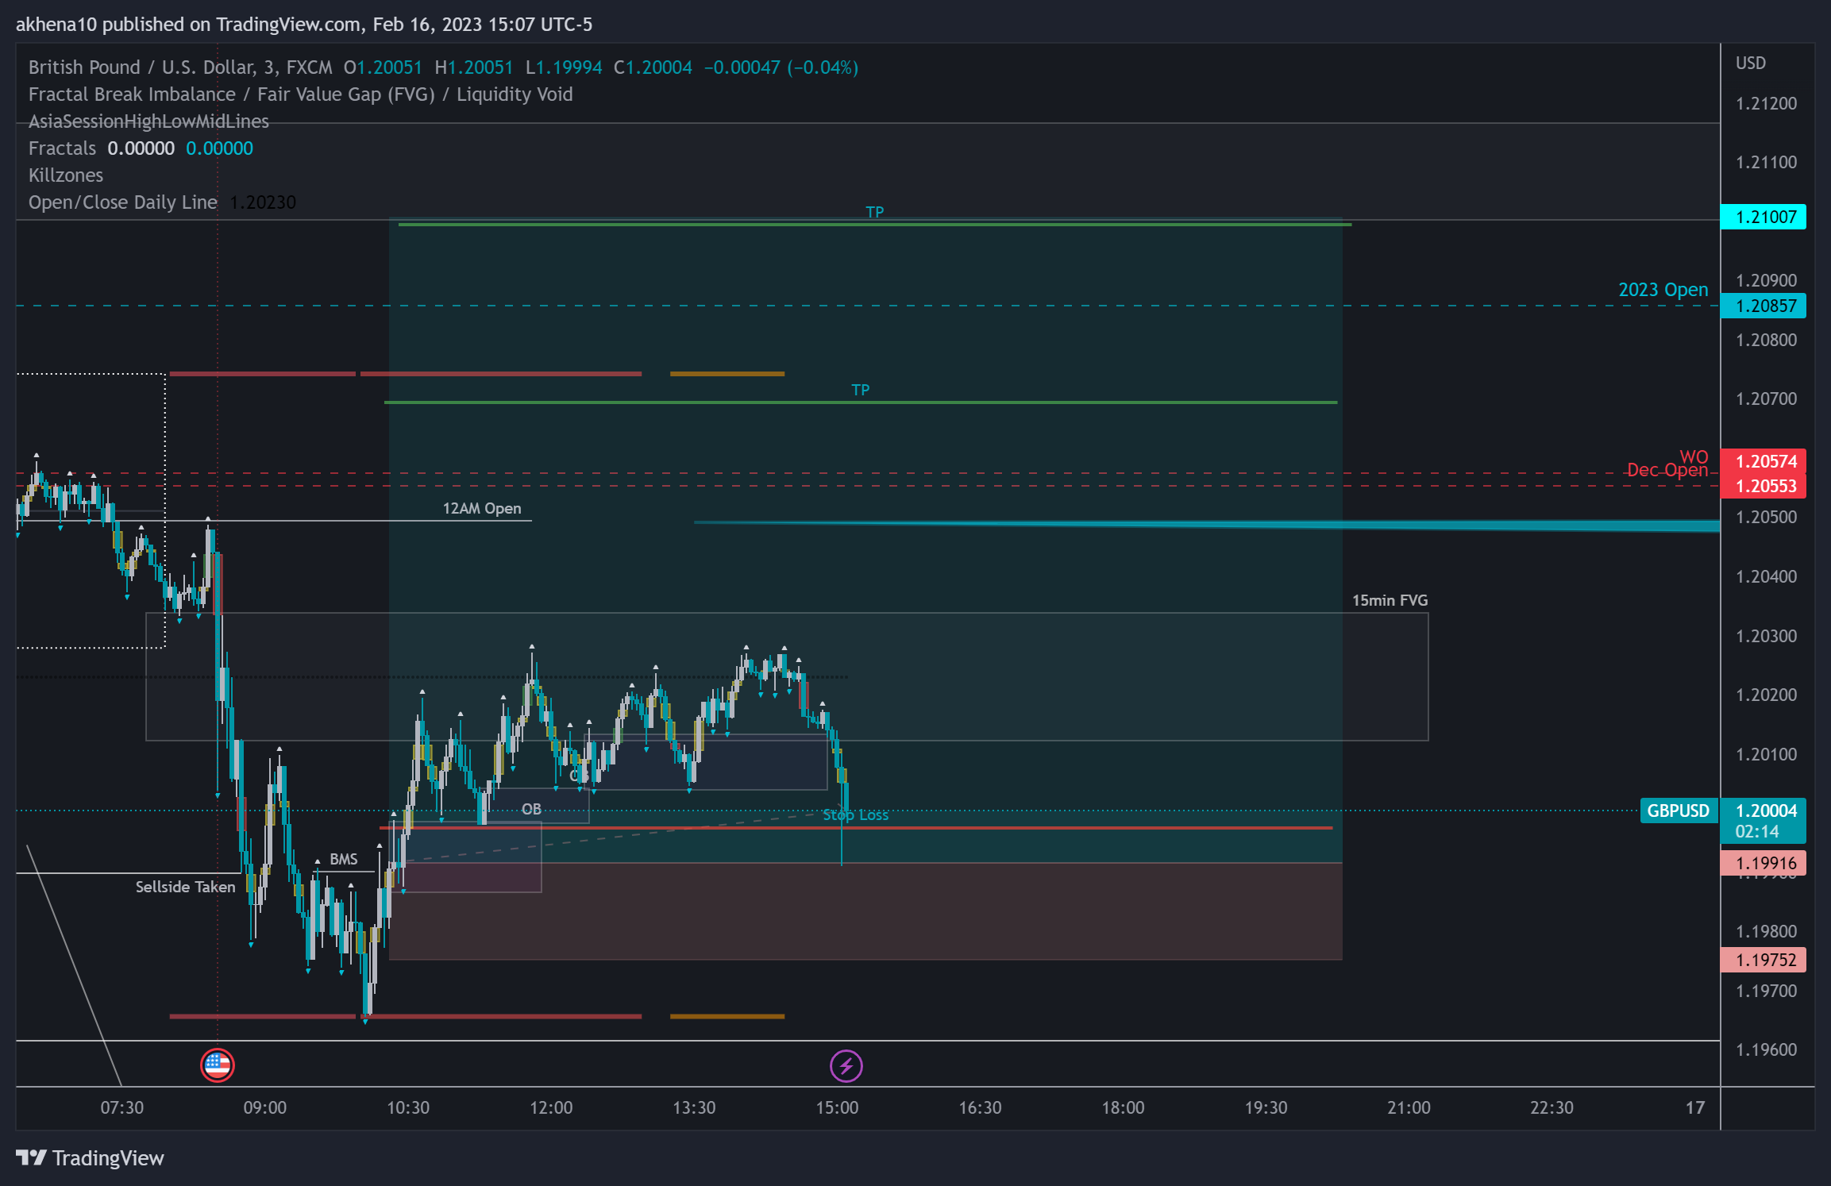Click the 15min FVG label
Image resolution: width=1831 pixels, height=1186 pixels.
[1390, 600]
